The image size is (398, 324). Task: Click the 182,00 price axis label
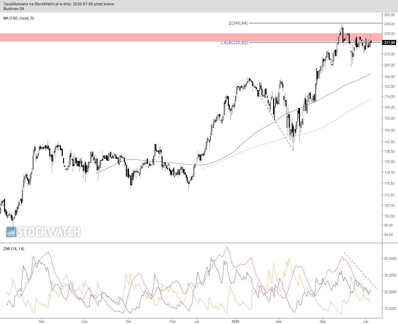pyautogui.click(x=390, y=87)
